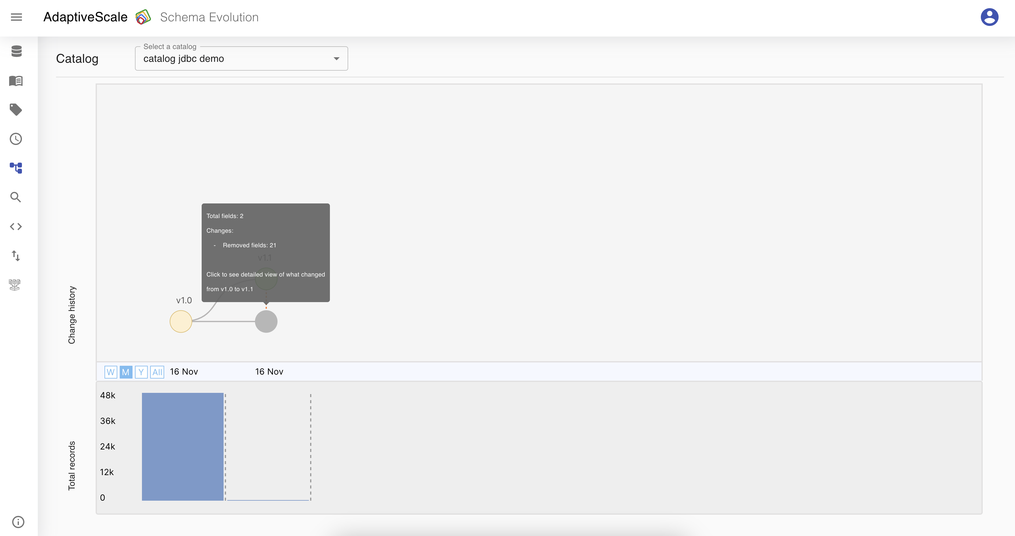Click the 'Removed fields: 21' tooltip line
The width and height of the screenshot is (1015, 536).
click(249, 245)
